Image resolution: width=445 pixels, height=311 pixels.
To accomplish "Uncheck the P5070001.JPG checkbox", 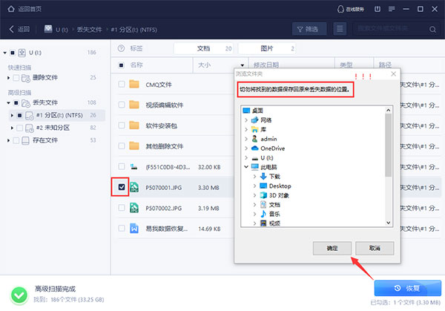I will coord(121,188).
